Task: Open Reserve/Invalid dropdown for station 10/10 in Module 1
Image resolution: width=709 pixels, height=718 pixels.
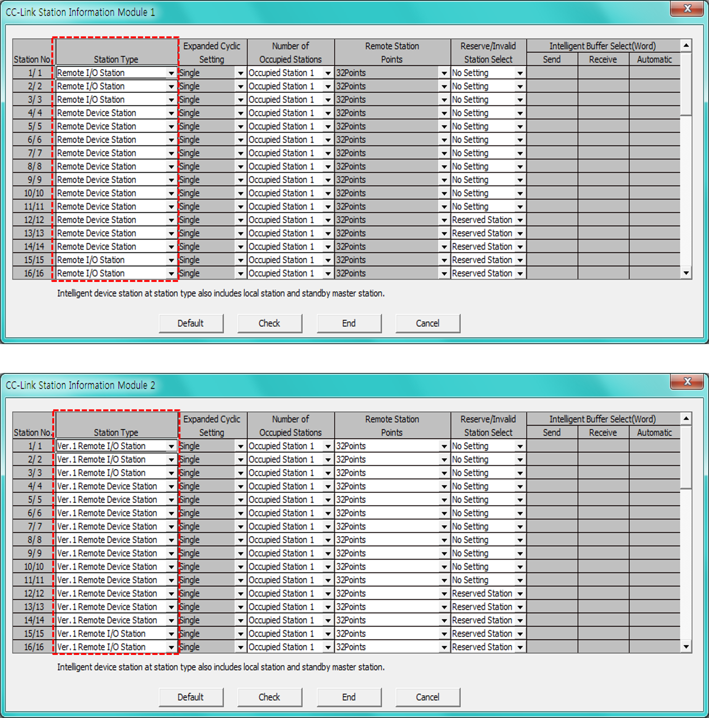Action: point(520,193)
